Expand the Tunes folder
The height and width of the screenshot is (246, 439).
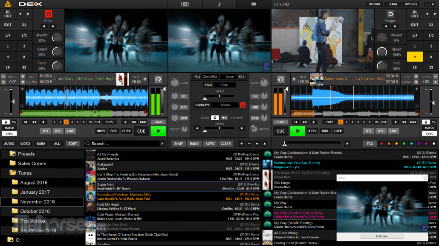point(13,173)
